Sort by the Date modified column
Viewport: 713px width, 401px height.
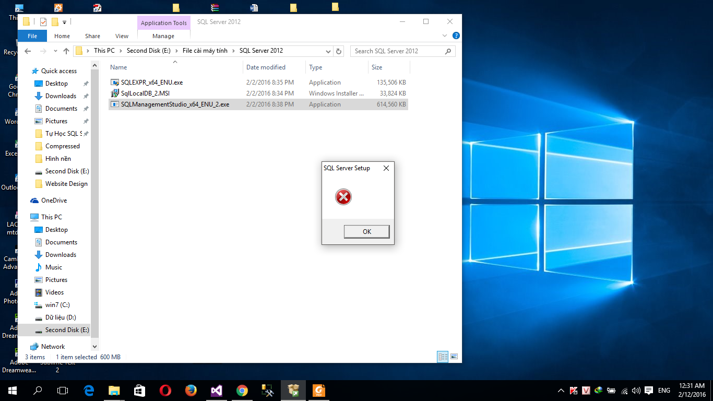pyautogui.click(x=275, y=67)
